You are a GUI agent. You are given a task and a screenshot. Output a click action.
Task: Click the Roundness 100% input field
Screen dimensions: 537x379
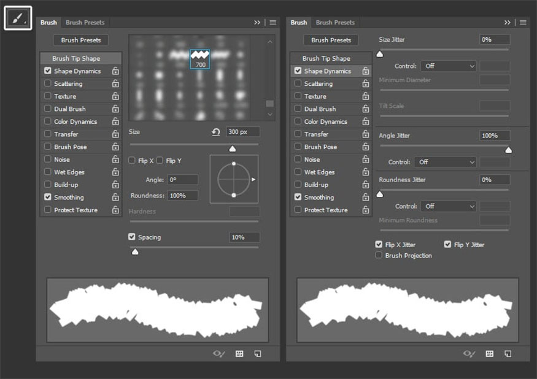pos(183,196)
